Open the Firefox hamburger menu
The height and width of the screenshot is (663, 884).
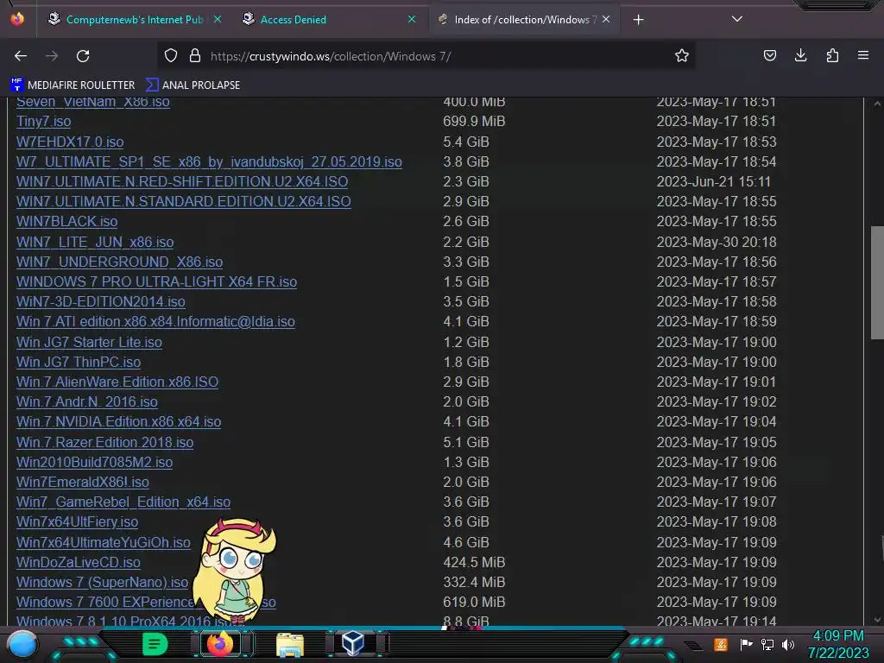click(863, 55)
